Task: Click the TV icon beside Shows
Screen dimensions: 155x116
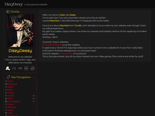Action: point(6,104)
